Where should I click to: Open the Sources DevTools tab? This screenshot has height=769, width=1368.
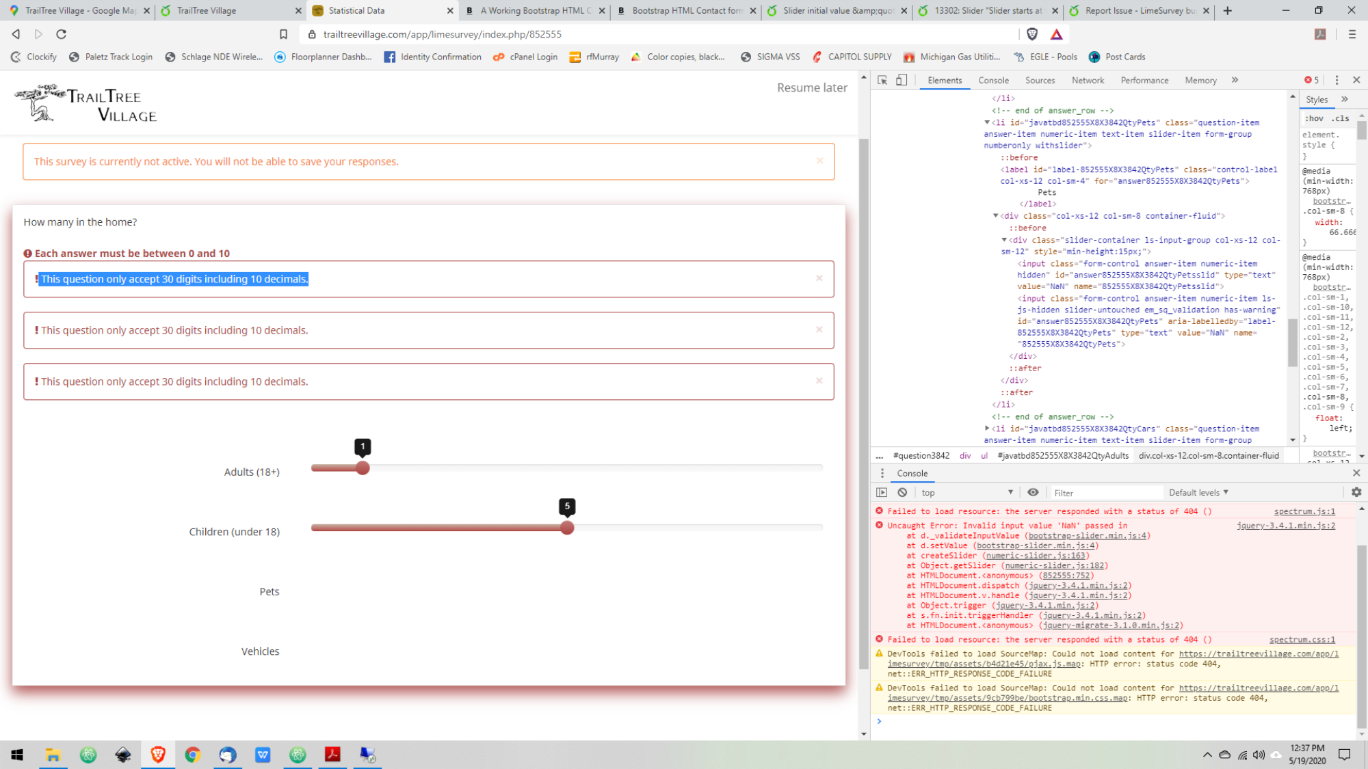coord(1040,80)
